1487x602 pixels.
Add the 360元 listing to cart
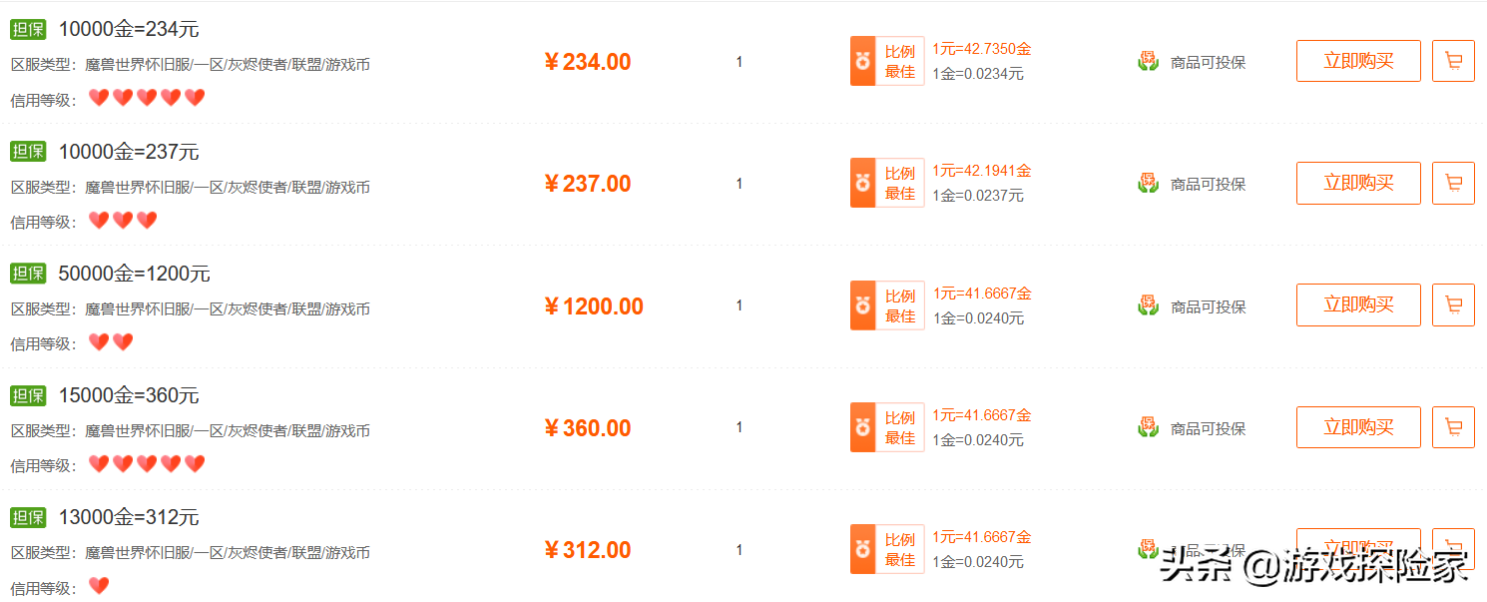1453,427
